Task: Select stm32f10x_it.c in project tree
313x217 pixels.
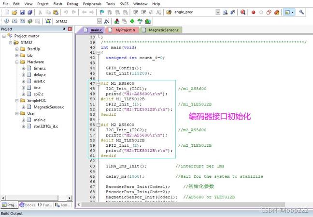Action: [x=46, y=126]
